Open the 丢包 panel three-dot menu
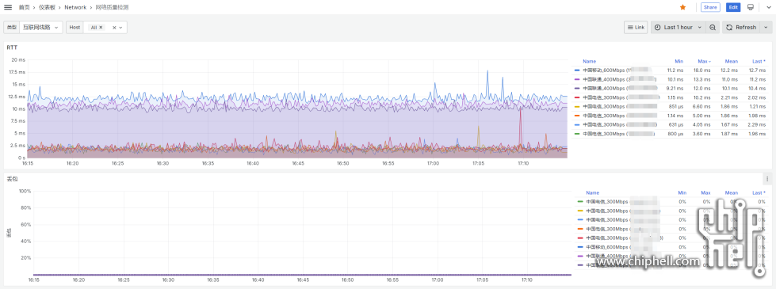 click(x=767, y=179)
